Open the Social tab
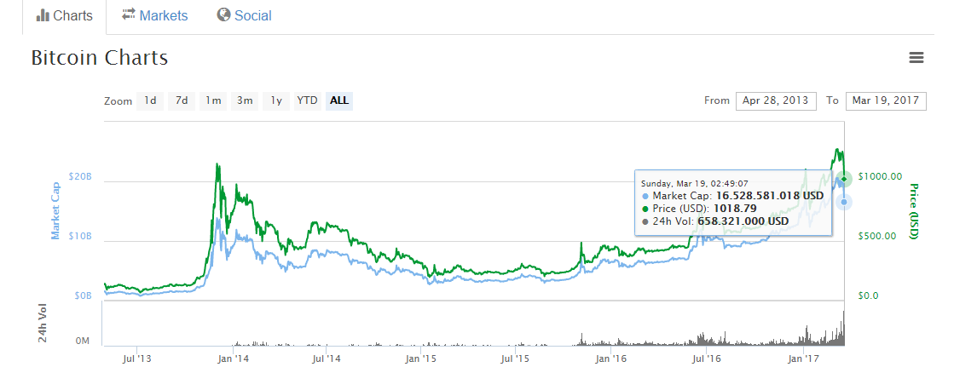This screenshot has width=954, height=390. [252, 15]
